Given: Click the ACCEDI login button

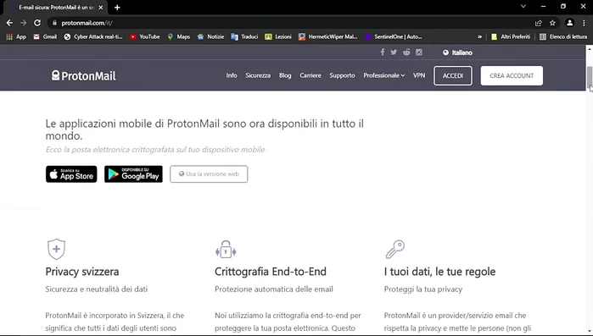Looking at the screenshot, I should point(453,76).
